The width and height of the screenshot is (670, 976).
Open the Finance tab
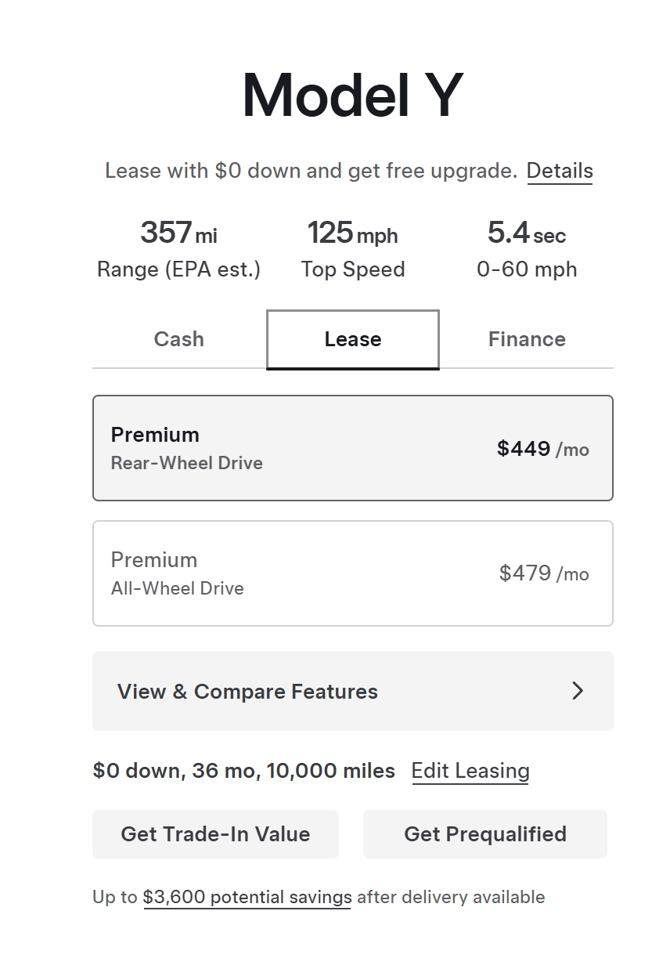coord(527,339)
